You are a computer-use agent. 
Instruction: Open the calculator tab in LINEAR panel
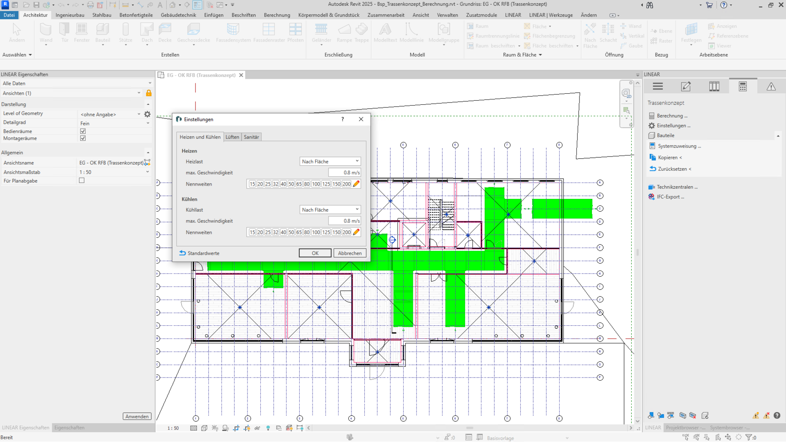point(743,87)
